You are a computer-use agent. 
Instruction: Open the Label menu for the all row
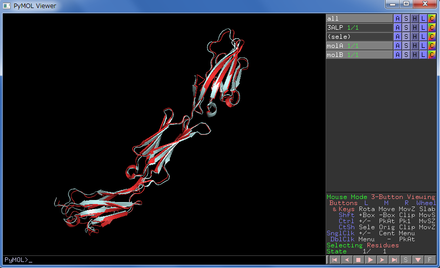[x=423, y=19]
